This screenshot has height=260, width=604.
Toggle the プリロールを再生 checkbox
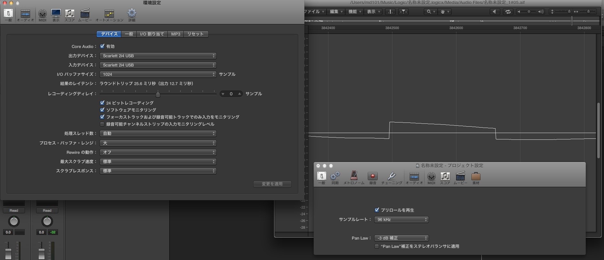tap(377, 210)
